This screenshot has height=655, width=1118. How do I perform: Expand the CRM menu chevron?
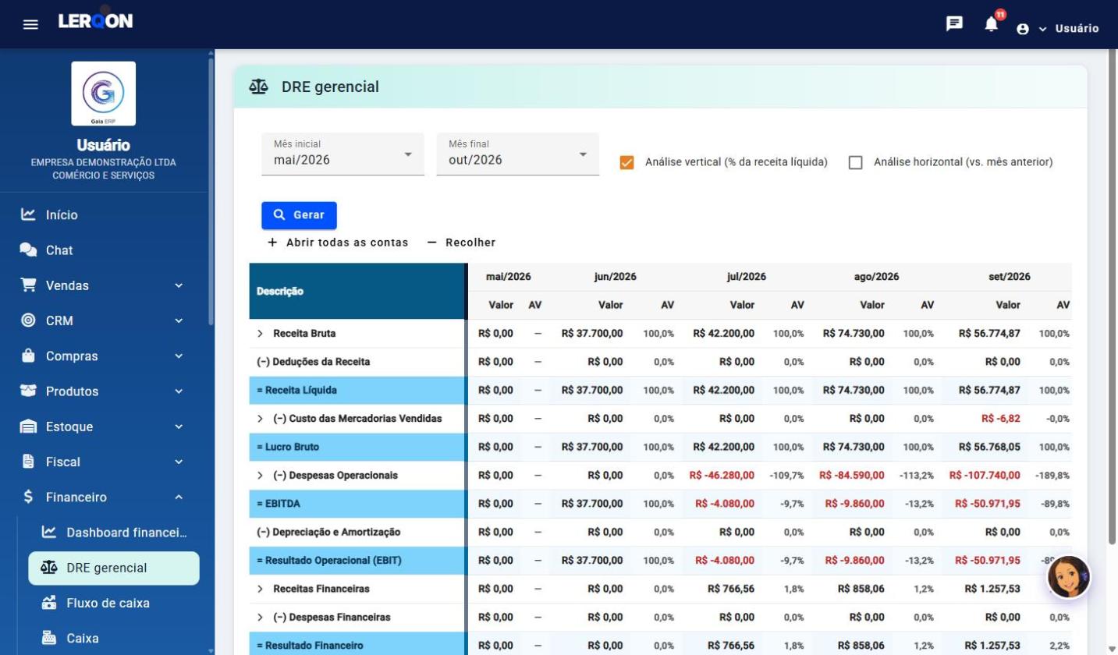point(179,320)
